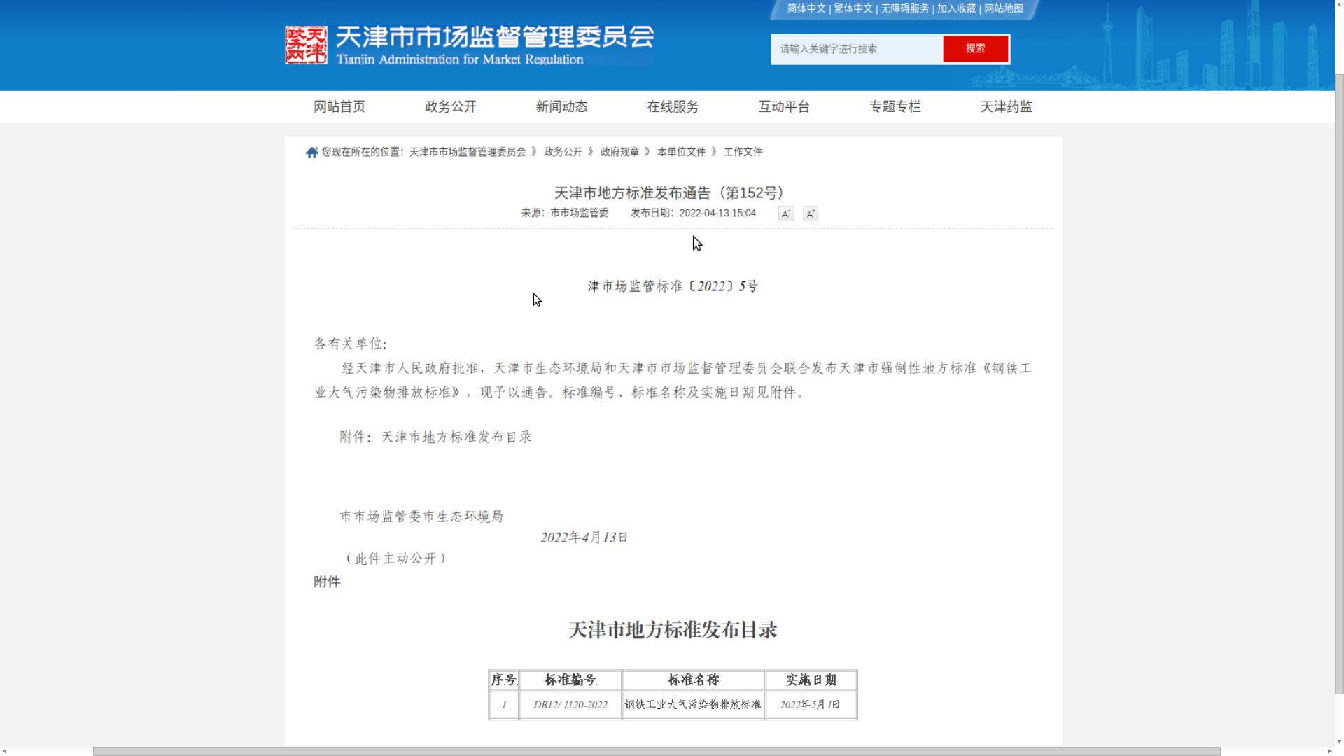
Task: Click the horizontal scrollbar thumb
Action: point(656,751)
